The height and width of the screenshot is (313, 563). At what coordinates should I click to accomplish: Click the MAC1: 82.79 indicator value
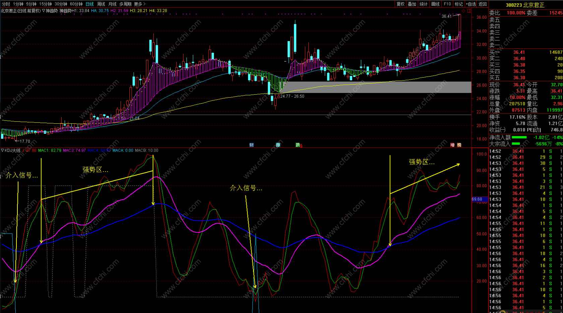click(50, 150)
